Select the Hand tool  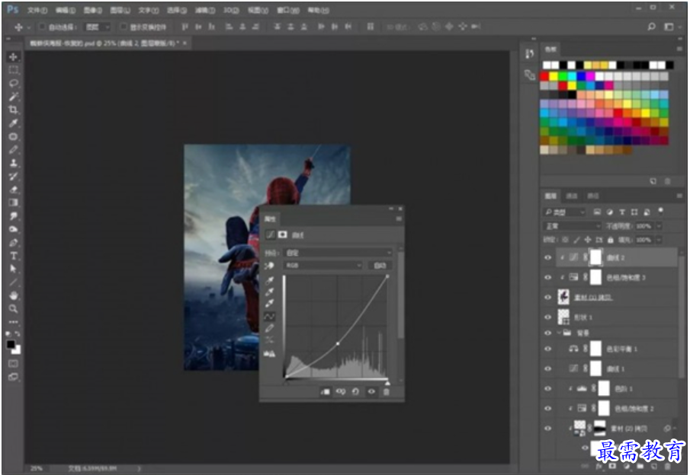pyautogui.click(x=13, y=295)
